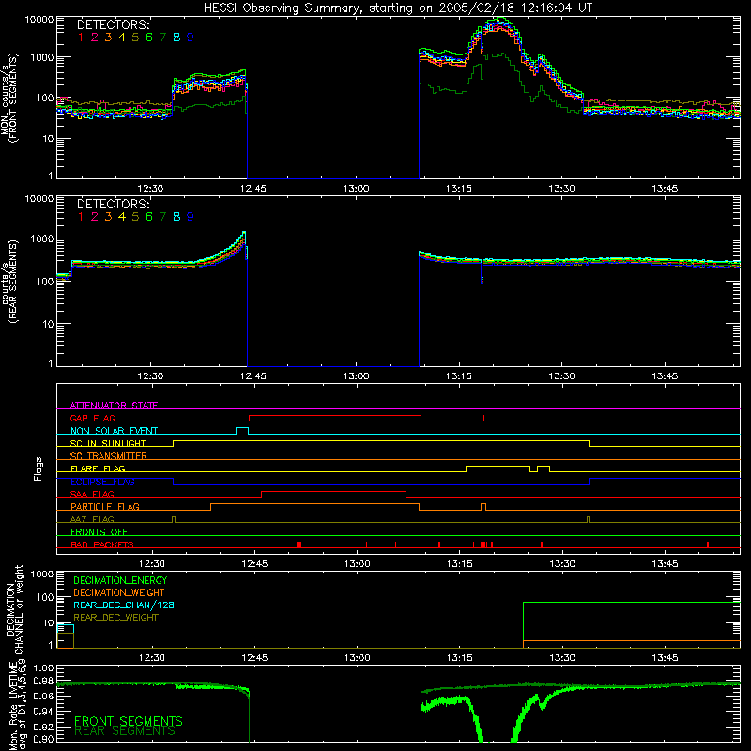The image size is (751, 751).
Task: Click the NON_SOLAR_EVENT pulse before 12:45
Action: (242, 431)
